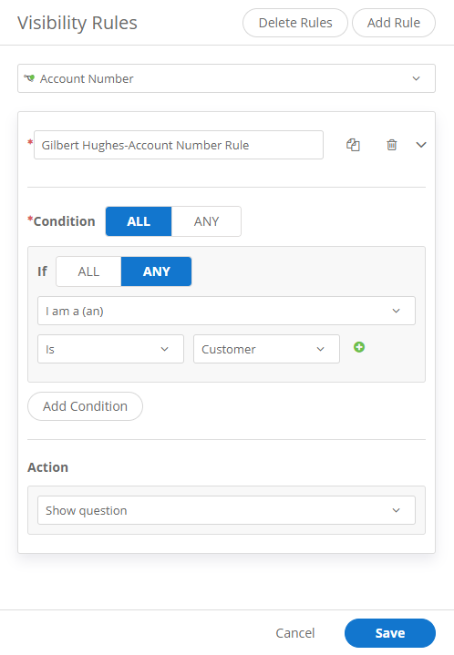Set the If toggle to ANY
Viewport: 454px width, 655px height.
pos(157,271)
